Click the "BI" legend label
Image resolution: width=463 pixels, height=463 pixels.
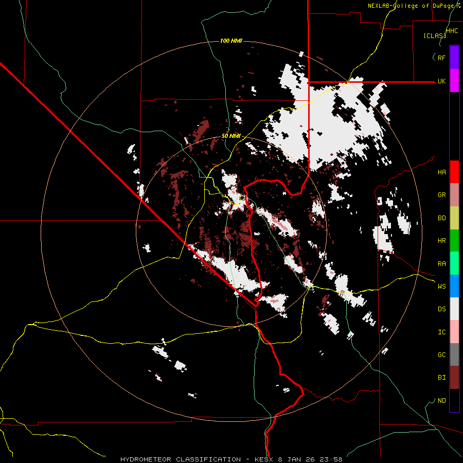[x=441, y=378]
